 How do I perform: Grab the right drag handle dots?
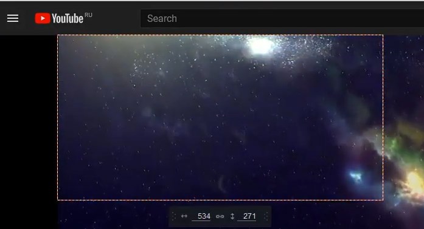tap(266, 216)
